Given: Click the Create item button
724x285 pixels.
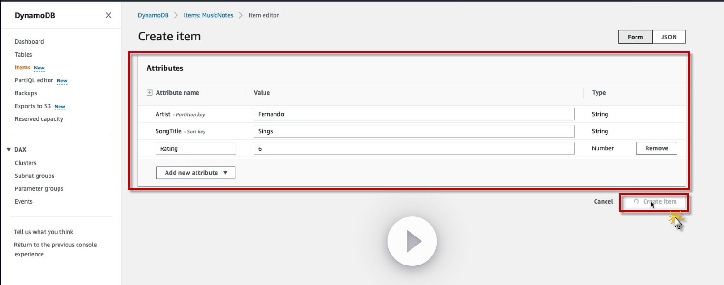Looking at the screenshot, I should (655, 202).
